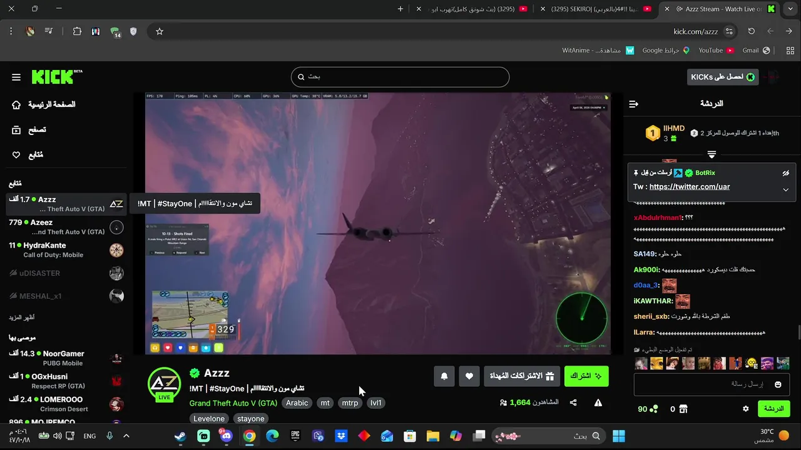Bookmark this page with the star icon

tap(160, 31)
